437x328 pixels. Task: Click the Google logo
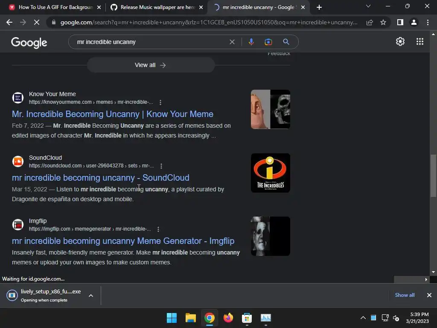coord(29,43)
